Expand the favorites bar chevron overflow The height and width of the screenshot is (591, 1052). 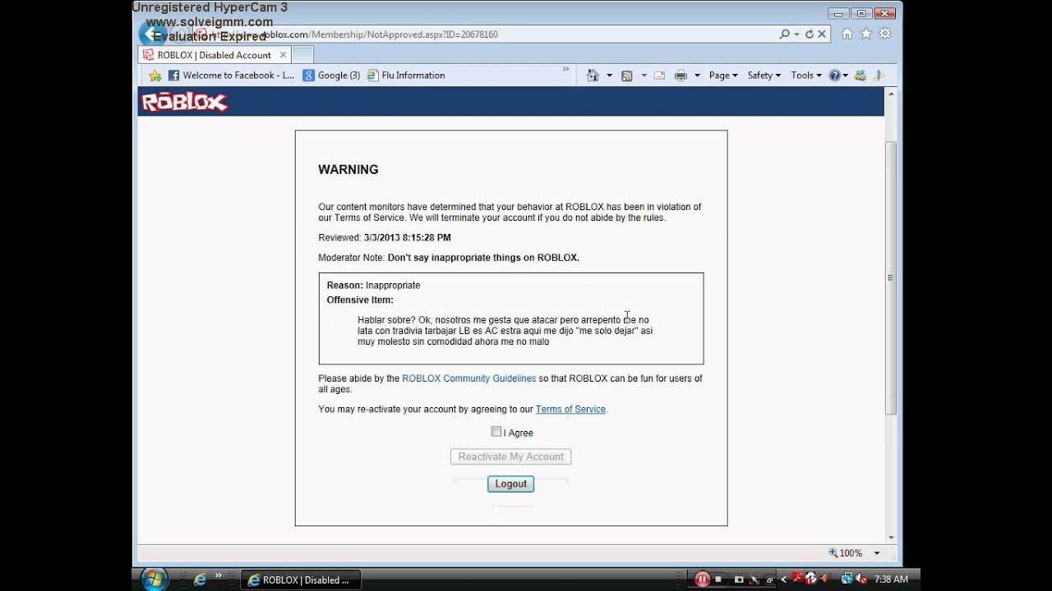(565, 71)
